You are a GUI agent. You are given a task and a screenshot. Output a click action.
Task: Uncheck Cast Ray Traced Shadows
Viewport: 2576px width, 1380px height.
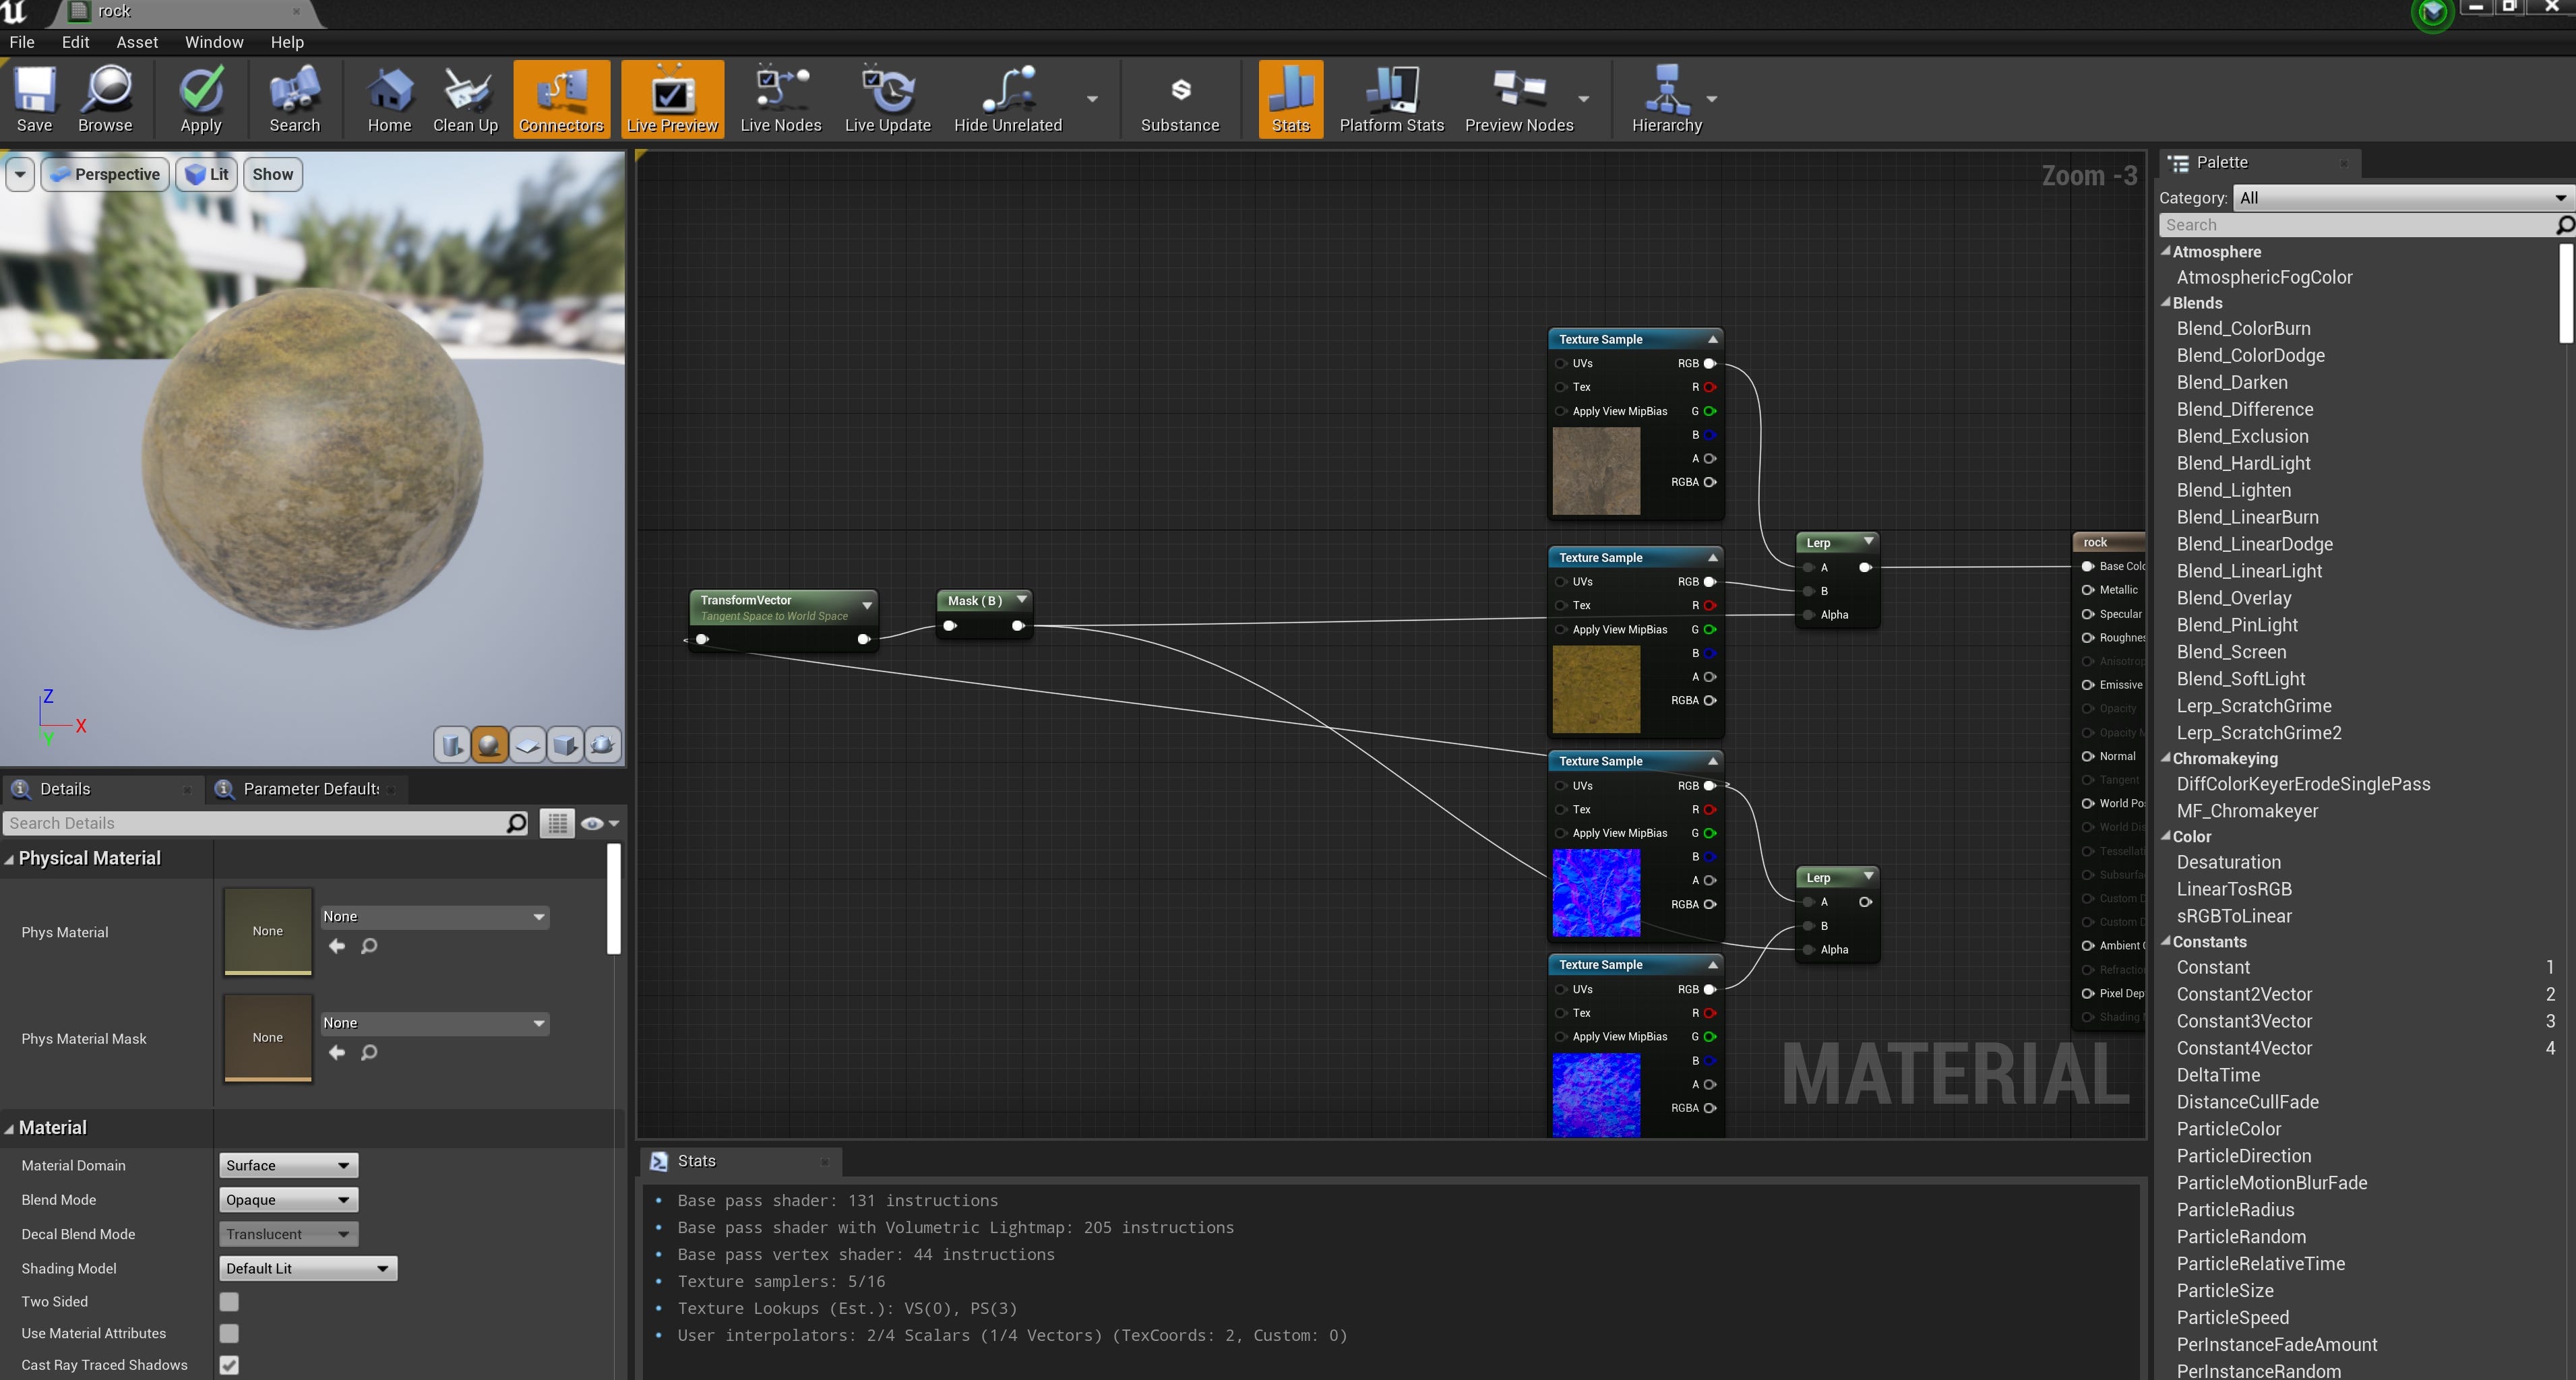229,1365
